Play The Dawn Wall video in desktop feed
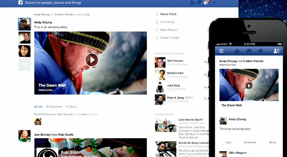The width and height of the screenshot is (287, 157). 91,60
